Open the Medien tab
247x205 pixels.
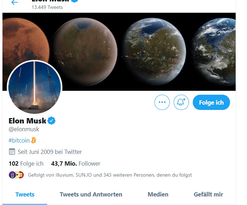158,194
